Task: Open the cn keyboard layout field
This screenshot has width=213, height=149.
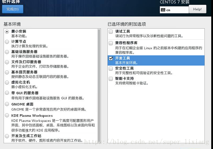Action: [174, 10]
